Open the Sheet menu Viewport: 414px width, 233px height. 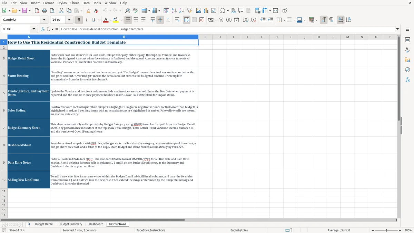75,3
